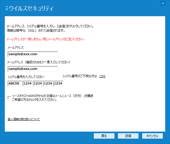
Task: Click the SSL encryption notice text
Action: pyautogui.click(x=36, y=31)
